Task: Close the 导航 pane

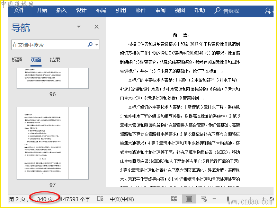Action: (x=97, y=27)
